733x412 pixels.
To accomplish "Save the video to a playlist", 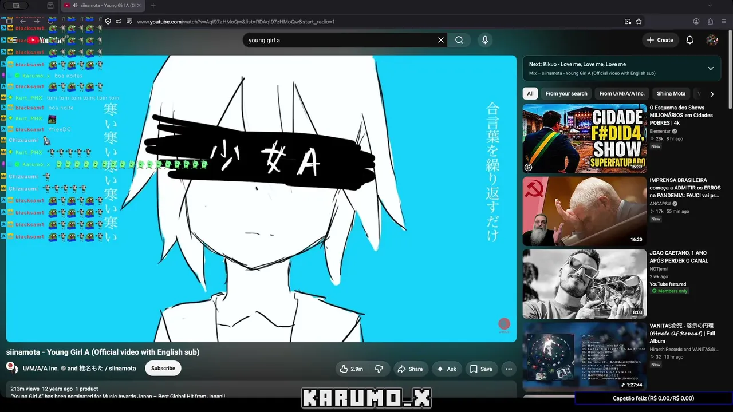I will point(481,369).
